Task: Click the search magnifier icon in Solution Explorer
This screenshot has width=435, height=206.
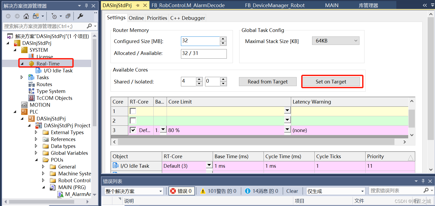Action: (x=89, y=26)
